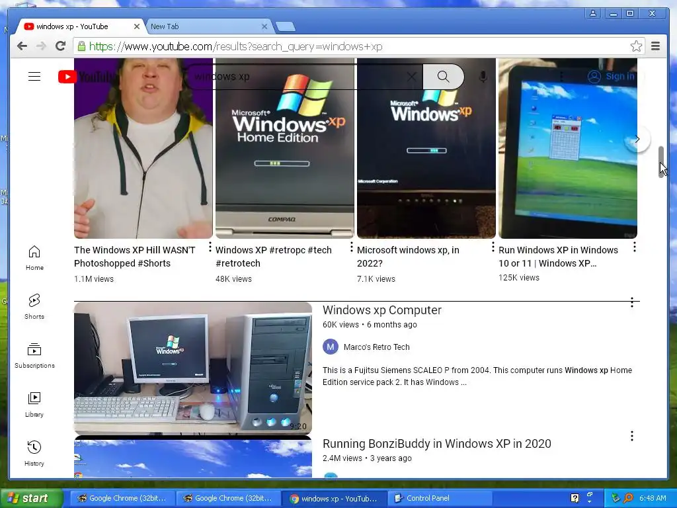677x508 pixels.
Task: Open the 'Microsoft windows xp, in 2022?' title
Action: (x=408, y=257)
